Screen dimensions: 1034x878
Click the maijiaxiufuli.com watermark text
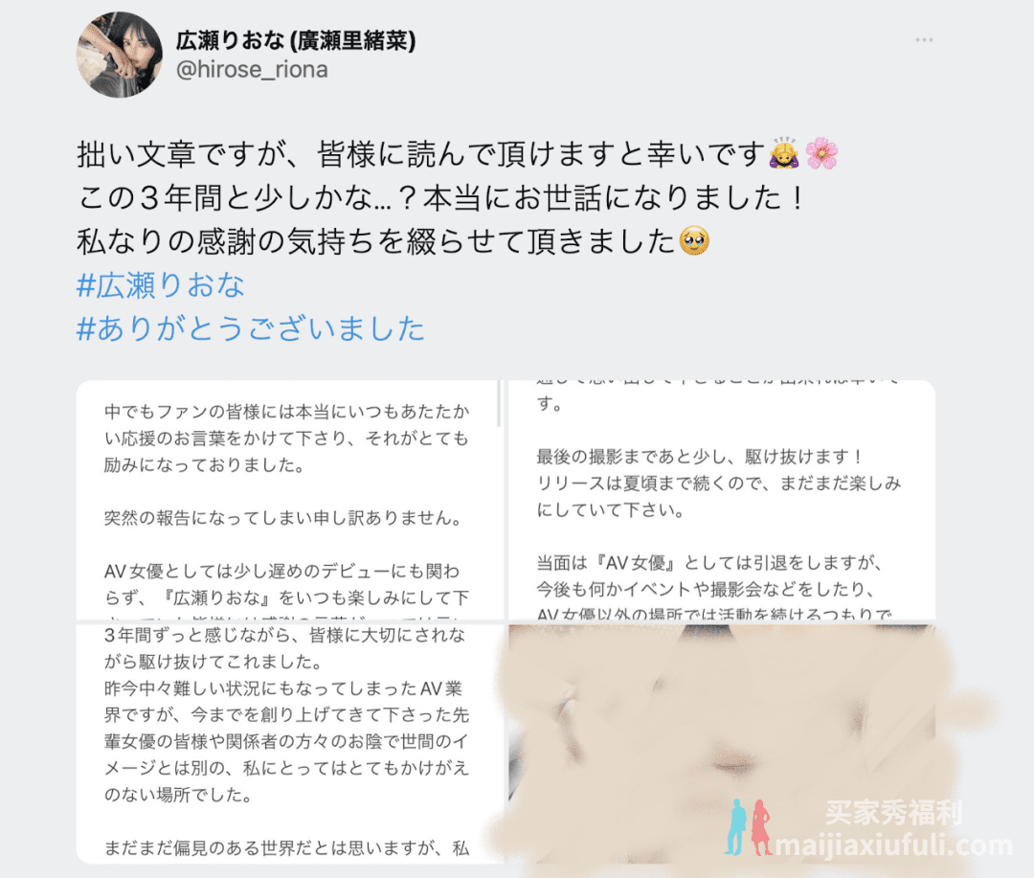[x=893, y=845]
